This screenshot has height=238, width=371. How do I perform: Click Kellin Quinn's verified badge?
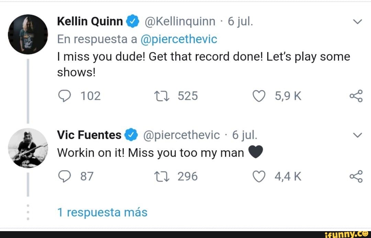(x=133, y=21)
